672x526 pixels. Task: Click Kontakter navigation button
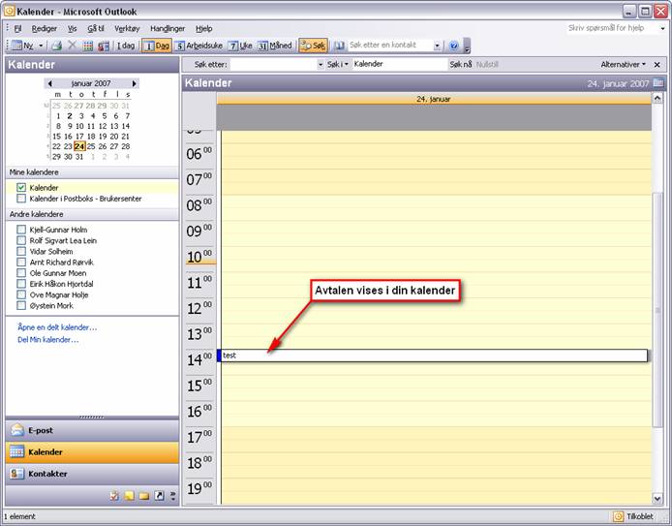coord(92,474)
